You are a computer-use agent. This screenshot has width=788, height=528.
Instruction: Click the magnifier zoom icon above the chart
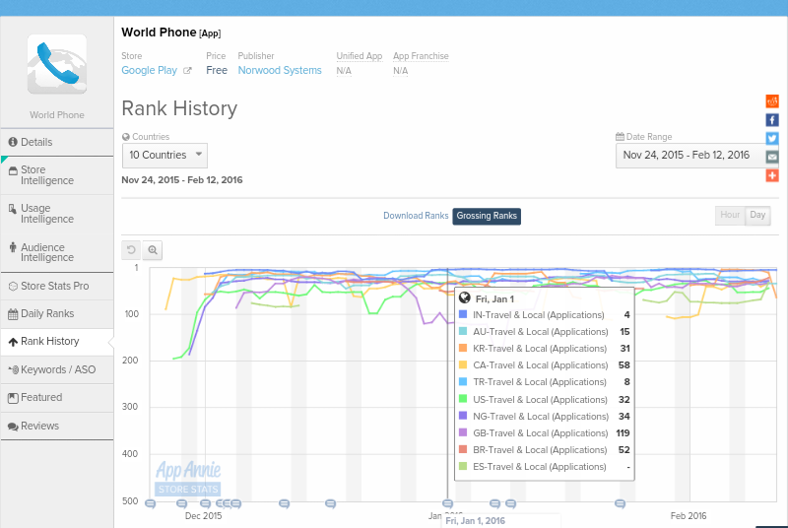pos(153,249)
